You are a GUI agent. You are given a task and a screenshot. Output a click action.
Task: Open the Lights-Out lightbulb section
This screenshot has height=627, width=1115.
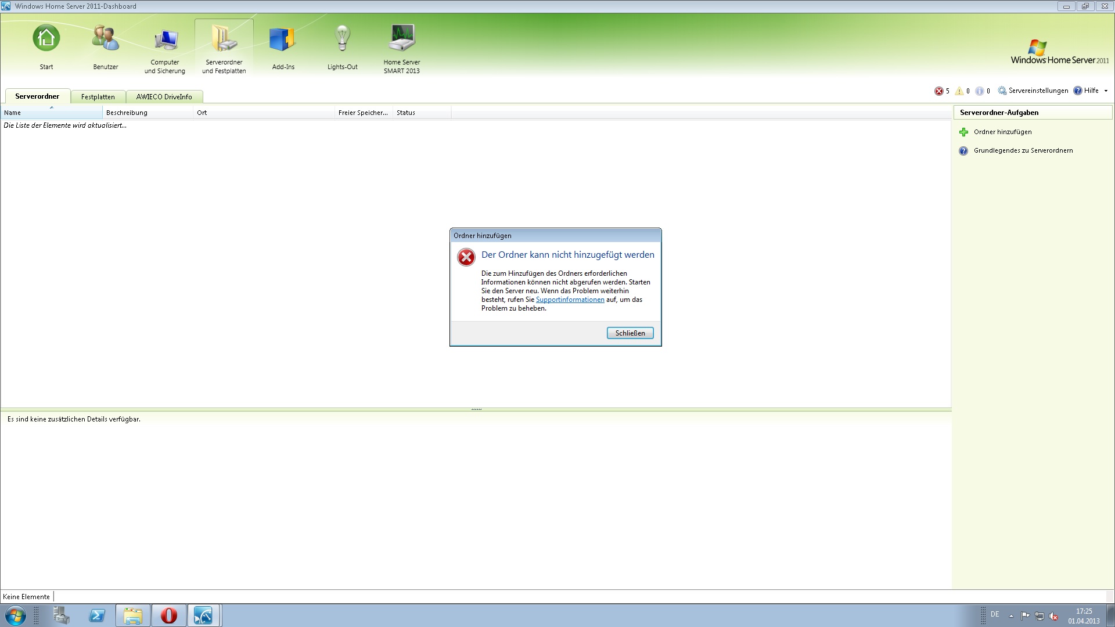click(343, 48)
